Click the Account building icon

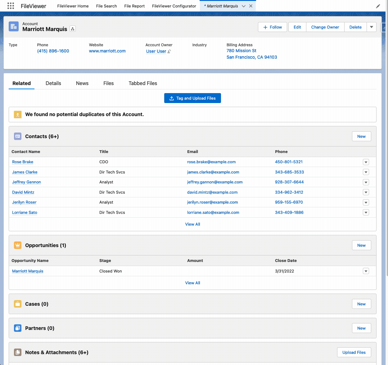click(x=14, y=26)
